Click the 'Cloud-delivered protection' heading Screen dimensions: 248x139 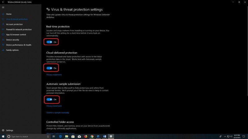62,53
